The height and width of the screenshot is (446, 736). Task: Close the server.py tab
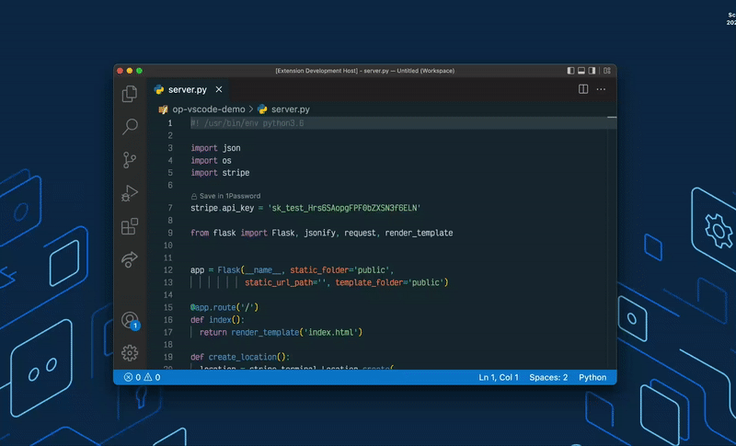(219, 89)
